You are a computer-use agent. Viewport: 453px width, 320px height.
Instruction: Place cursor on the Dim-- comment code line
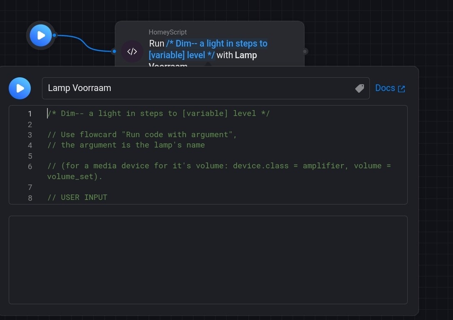coord(158,113)
